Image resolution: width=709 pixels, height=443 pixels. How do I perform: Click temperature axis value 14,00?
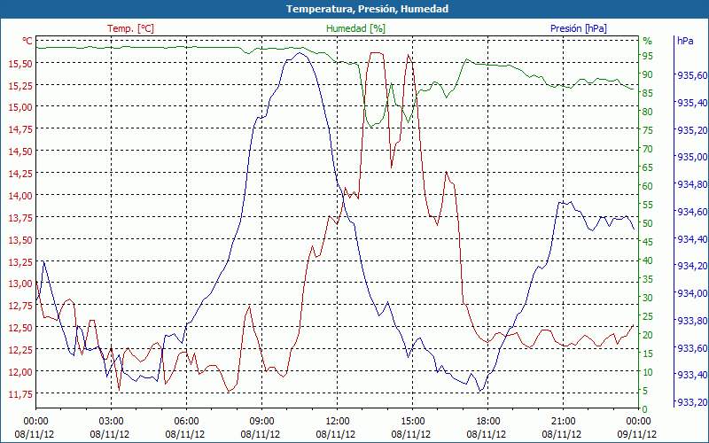tap(20, 196)
